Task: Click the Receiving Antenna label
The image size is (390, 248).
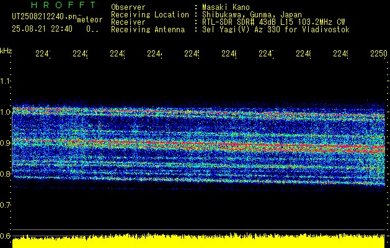Action: pos(148,30)
